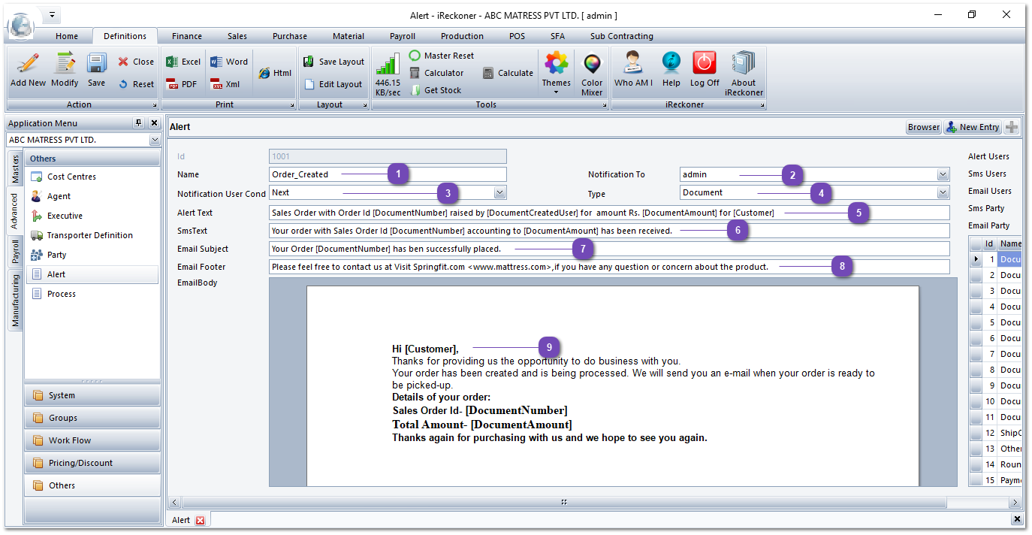Open the Type dropdown list
The image size is (1032, 535).
(943, 193)
